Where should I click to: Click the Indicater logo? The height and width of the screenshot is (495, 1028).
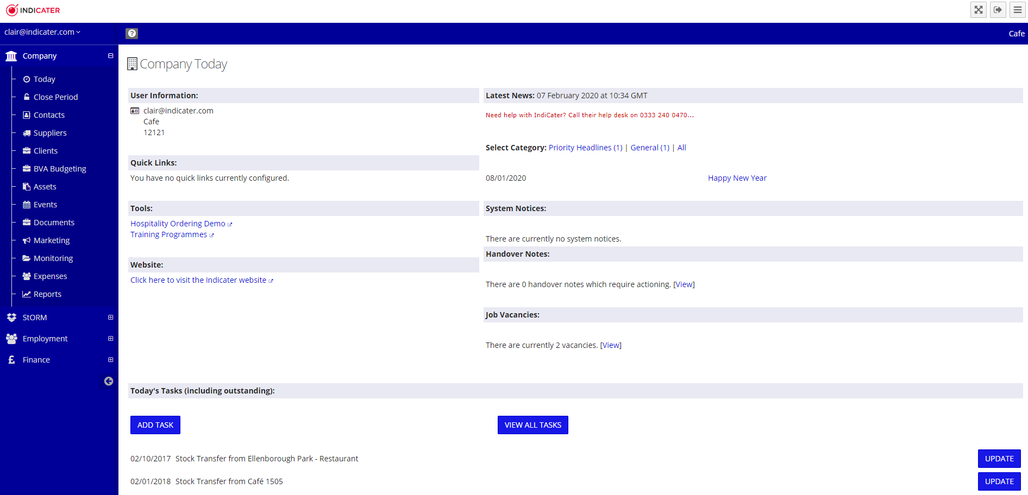tap(33, 10)
